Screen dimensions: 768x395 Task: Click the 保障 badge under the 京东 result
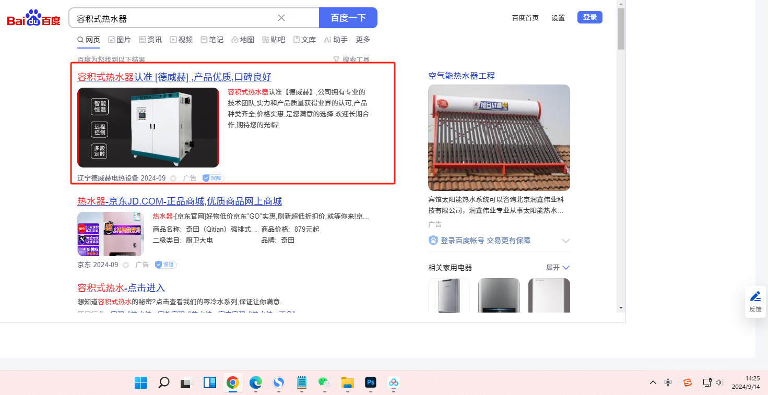166,265
